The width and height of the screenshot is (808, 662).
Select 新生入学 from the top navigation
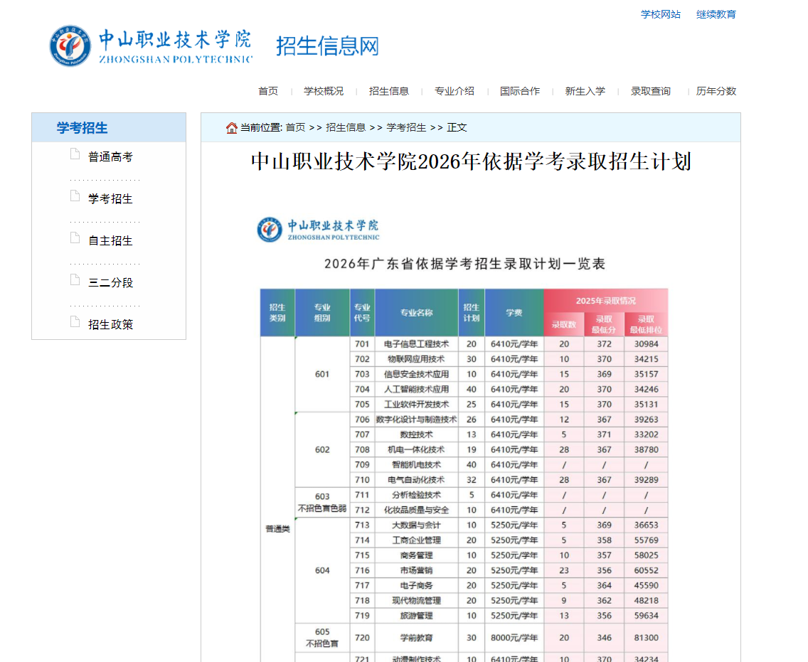[585, 91]
